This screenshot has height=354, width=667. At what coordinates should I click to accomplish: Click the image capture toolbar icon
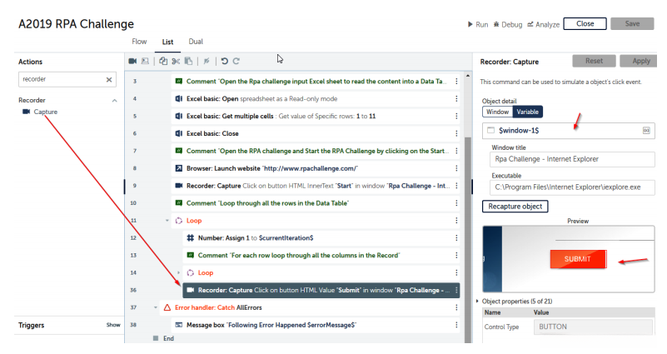coord(145,61)
